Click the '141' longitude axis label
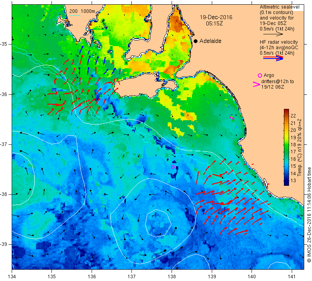Image resolution: width=312 pixels, height=281 pixels. 292,276
